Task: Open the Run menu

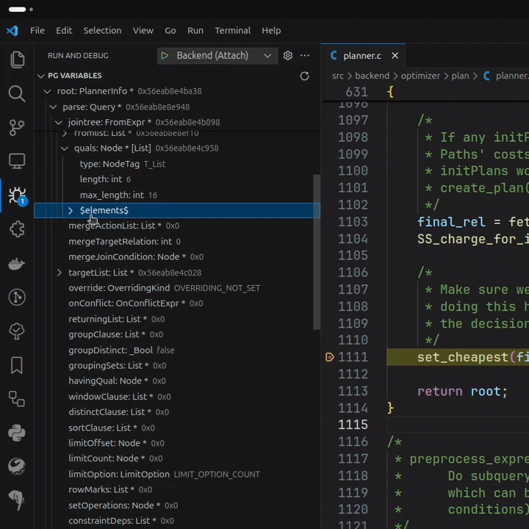Action: [x=195, y=30]
